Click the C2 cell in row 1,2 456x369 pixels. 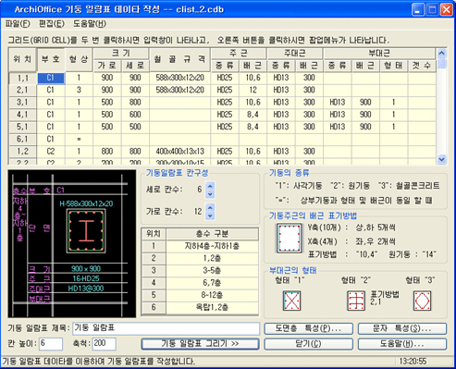coord(51,152)
